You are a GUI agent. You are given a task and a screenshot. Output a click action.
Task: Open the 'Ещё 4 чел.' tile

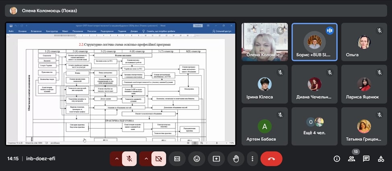pyautogui.click(x=314, y=126)
